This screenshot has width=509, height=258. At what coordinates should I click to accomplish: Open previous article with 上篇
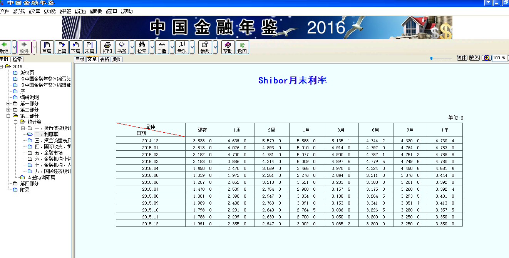(61, 47)
